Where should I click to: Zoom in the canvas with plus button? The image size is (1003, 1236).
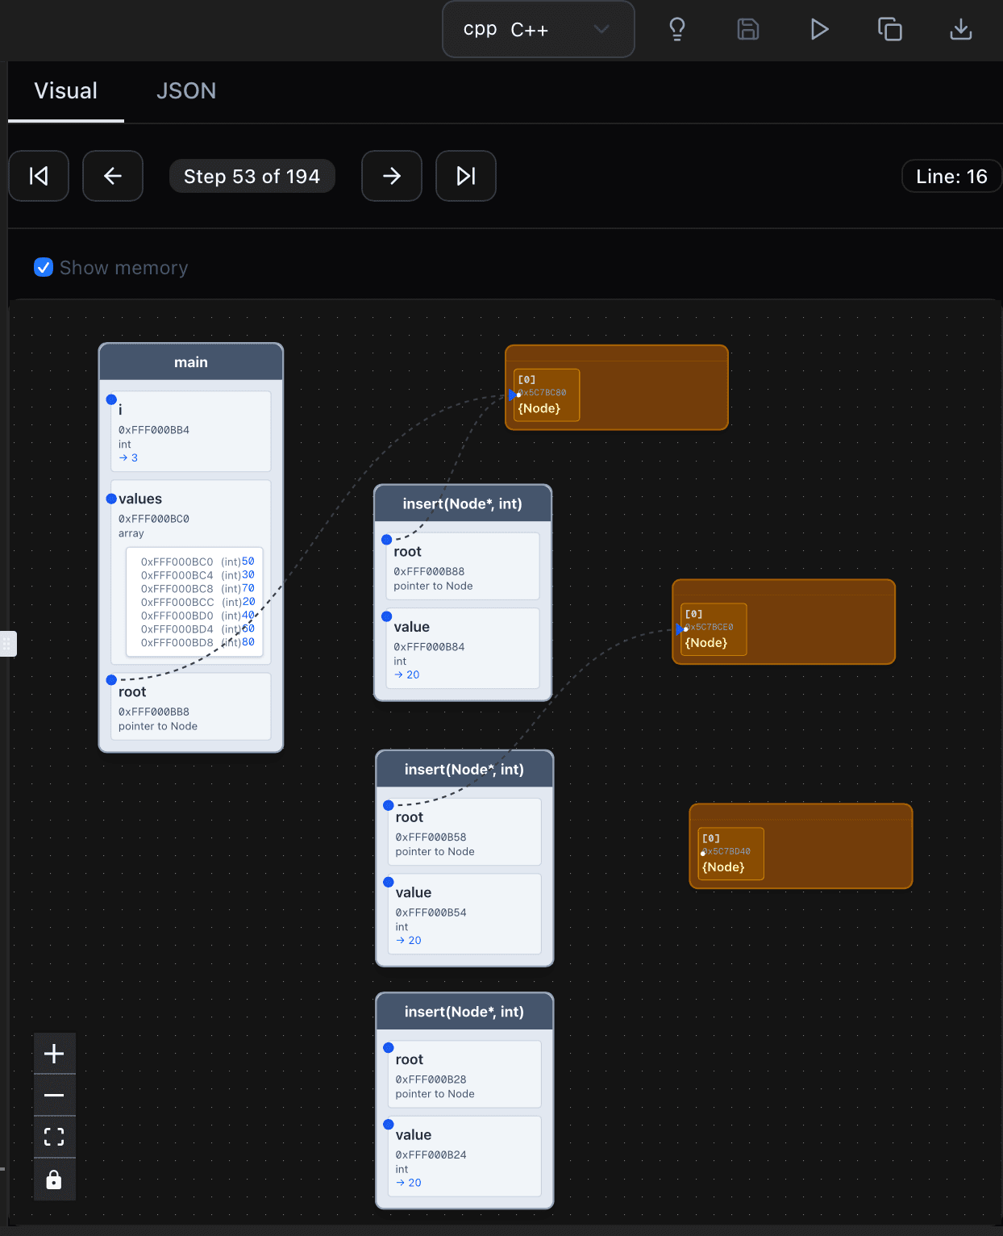(54, 1054)
